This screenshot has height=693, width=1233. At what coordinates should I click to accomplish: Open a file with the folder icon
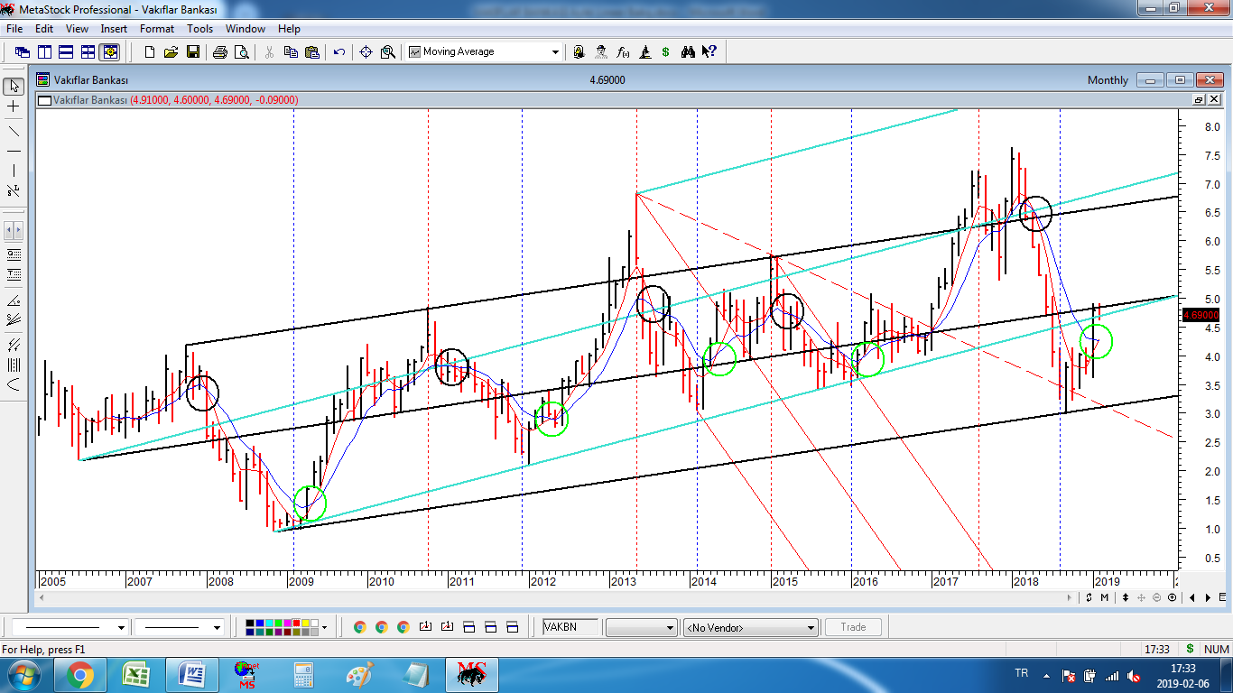click(x=171, y=51)
